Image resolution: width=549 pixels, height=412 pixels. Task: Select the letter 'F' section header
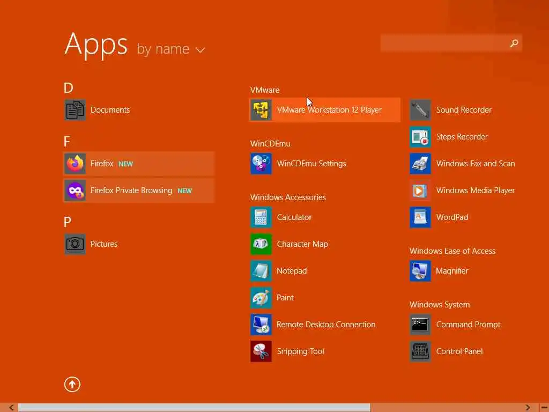(67, 142)
